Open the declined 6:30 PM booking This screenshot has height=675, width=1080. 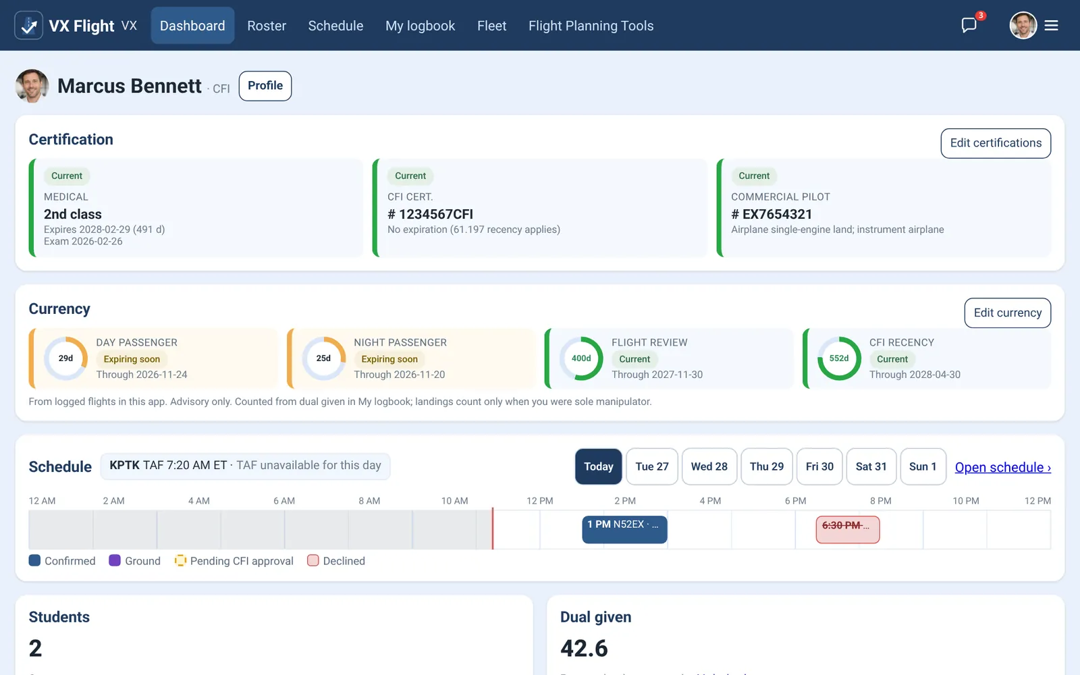coord(848,529)
